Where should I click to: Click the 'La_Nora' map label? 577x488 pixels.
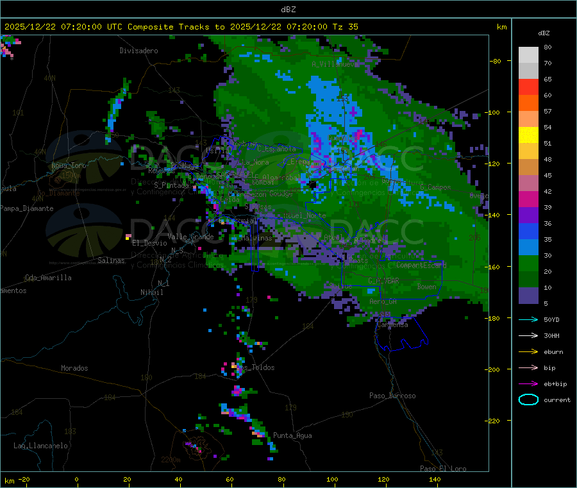[x=255, y=162]
